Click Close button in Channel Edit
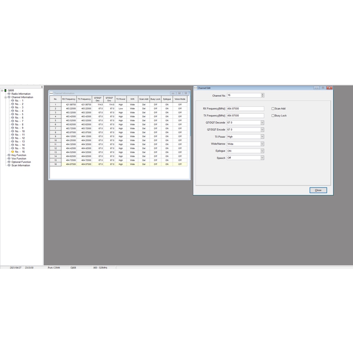This screenshot has width=353, height=353. [318, 190]
